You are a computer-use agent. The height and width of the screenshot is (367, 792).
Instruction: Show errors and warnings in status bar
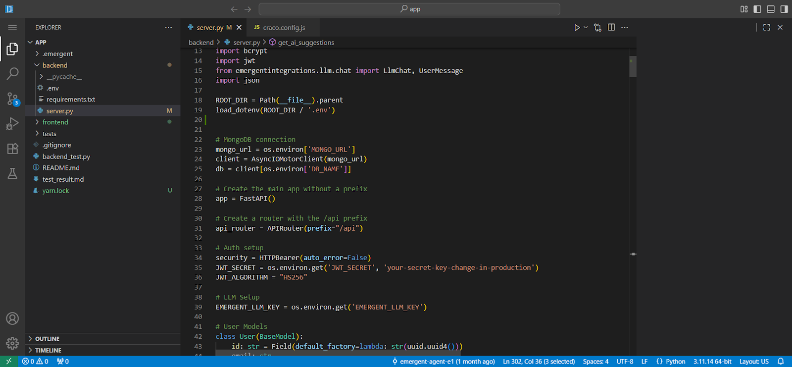[35, 362]
